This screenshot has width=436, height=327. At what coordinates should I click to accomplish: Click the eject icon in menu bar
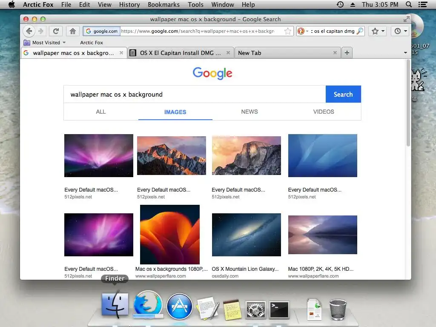click(353, 4)
